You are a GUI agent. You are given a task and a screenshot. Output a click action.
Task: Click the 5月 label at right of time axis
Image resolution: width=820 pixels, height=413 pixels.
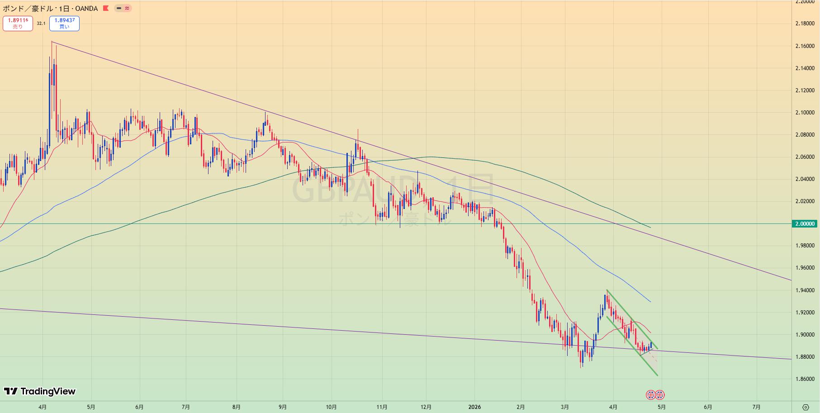click(661, 407)
